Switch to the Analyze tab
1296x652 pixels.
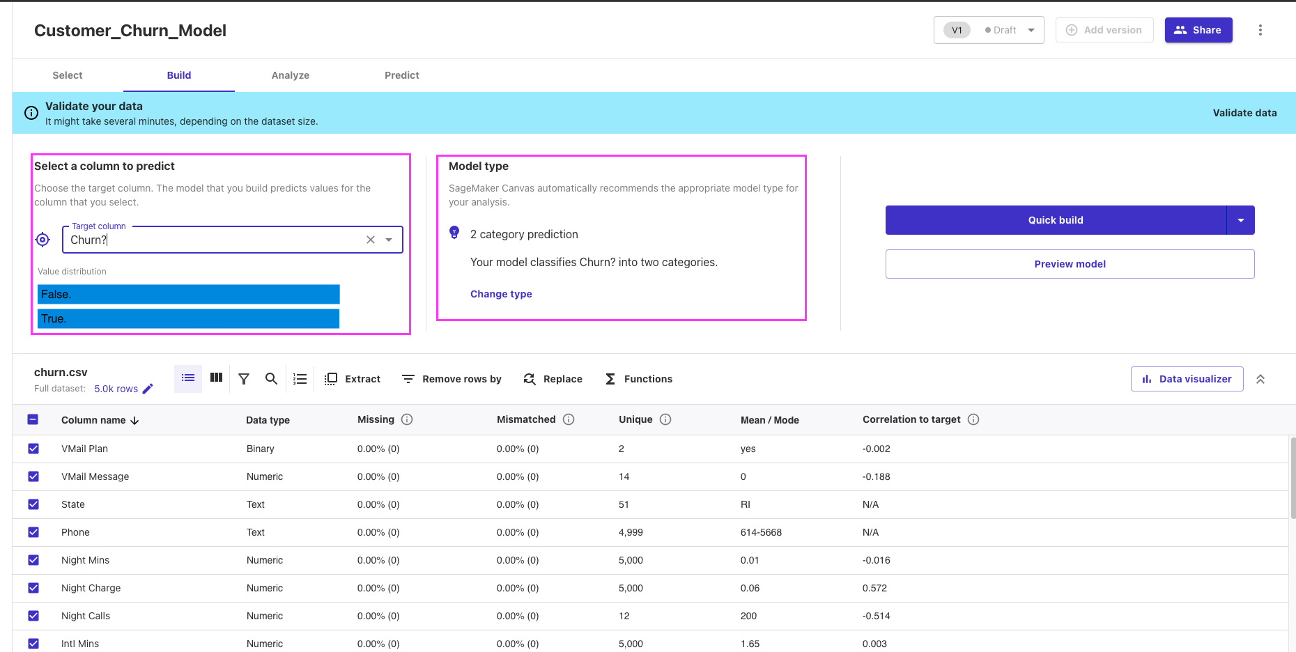pyautogui.click(x=291, y=75)
